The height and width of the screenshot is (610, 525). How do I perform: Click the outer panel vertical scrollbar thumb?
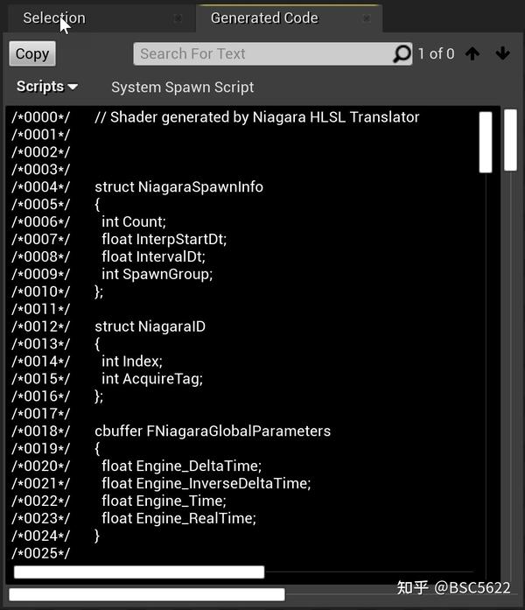pyautogui.click(x=511, y=140)
